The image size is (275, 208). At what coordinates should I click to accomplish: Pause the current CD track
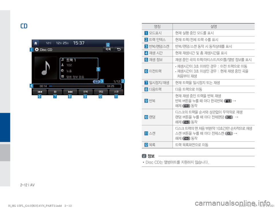(x=55, y=92)
